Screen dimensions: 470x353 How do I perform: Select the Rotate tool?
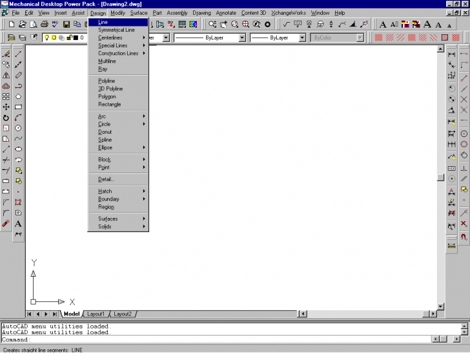[6, 118]
